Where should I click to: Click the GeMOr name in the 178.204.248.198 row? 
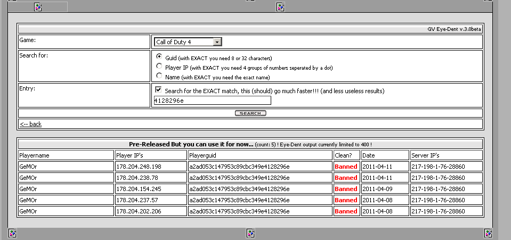28,167
